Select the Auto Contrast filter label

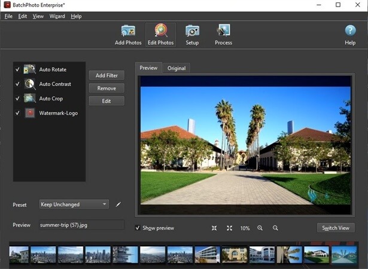tap(55, 84)
